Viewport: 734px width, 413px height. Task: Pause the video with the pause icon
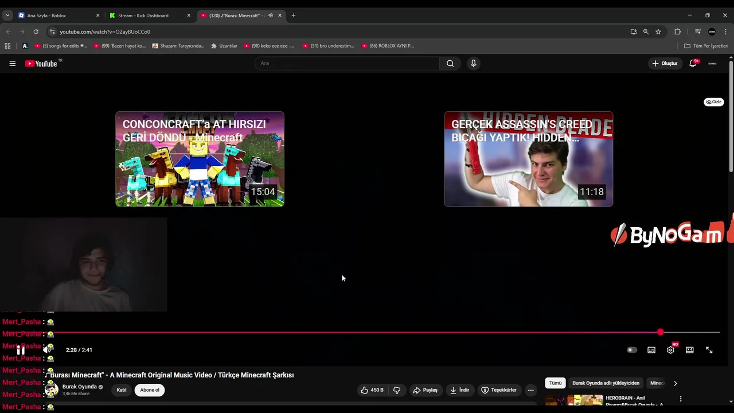pyautogui.click(x=21, y=350)
